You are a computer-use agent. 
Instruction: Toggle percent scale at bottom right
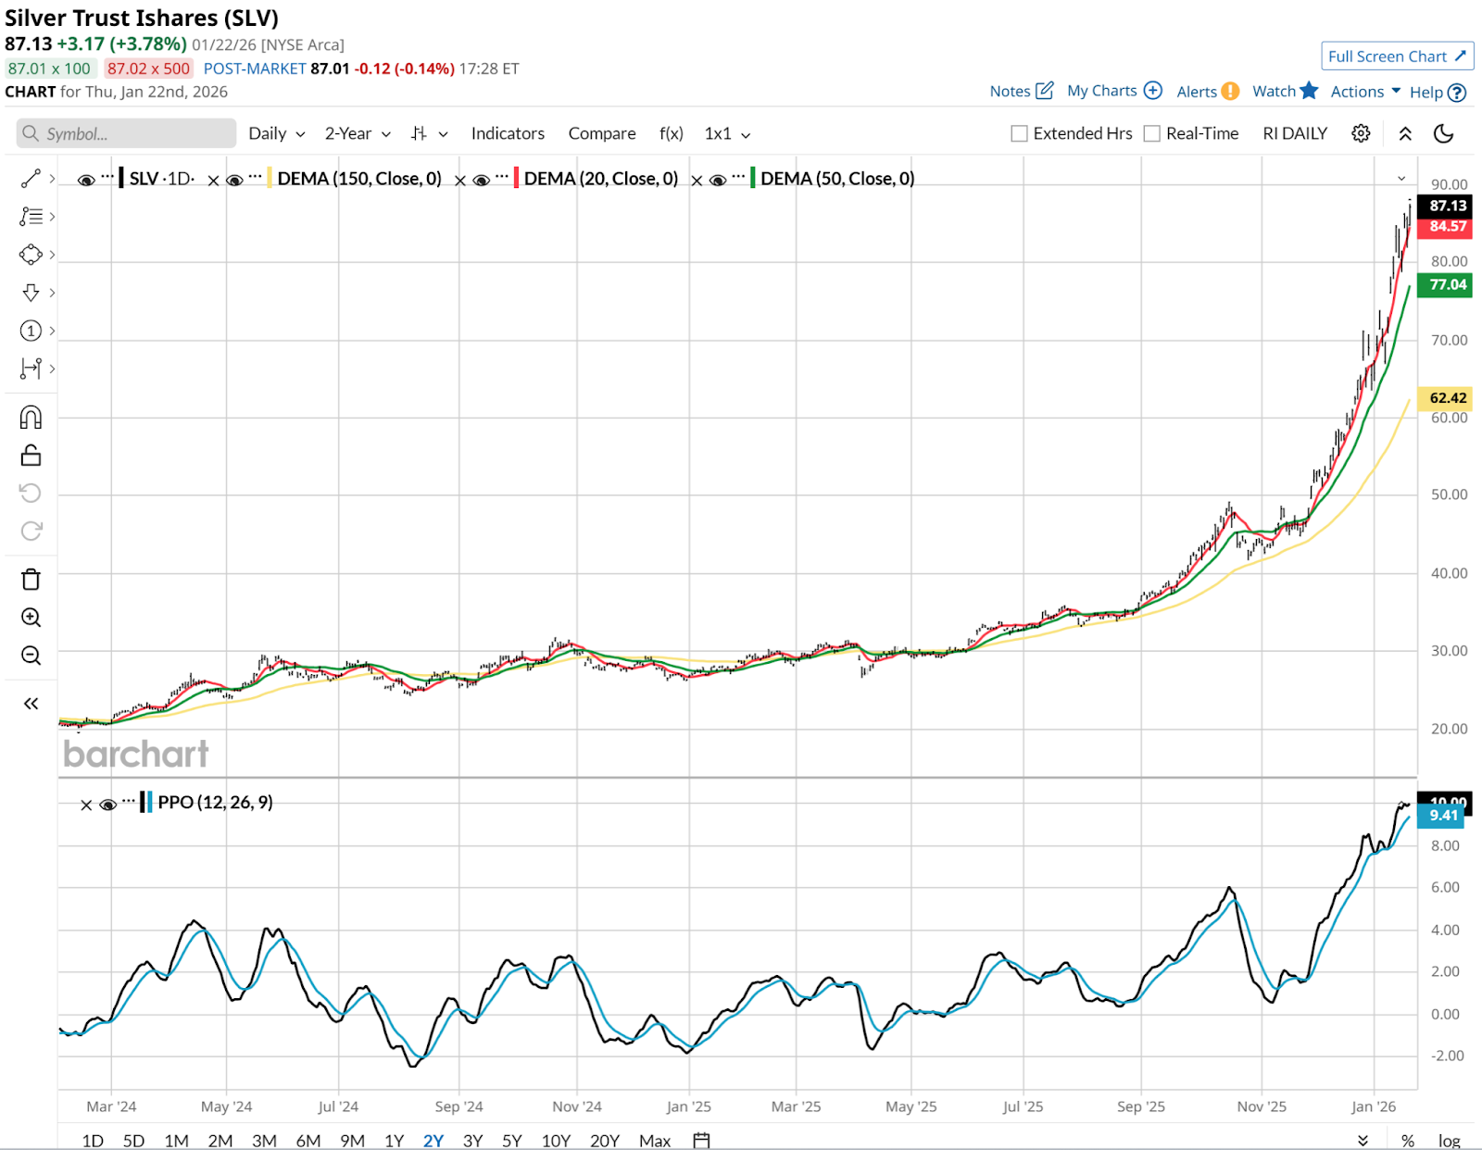pyautogui.click(x=1408, y=1141)
